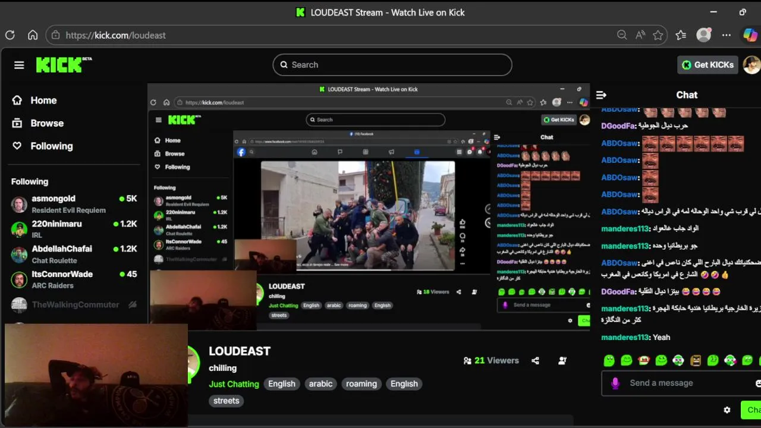
Task: Click the chilling stream title
Action: pyautogui.click(x=222, y=368)
